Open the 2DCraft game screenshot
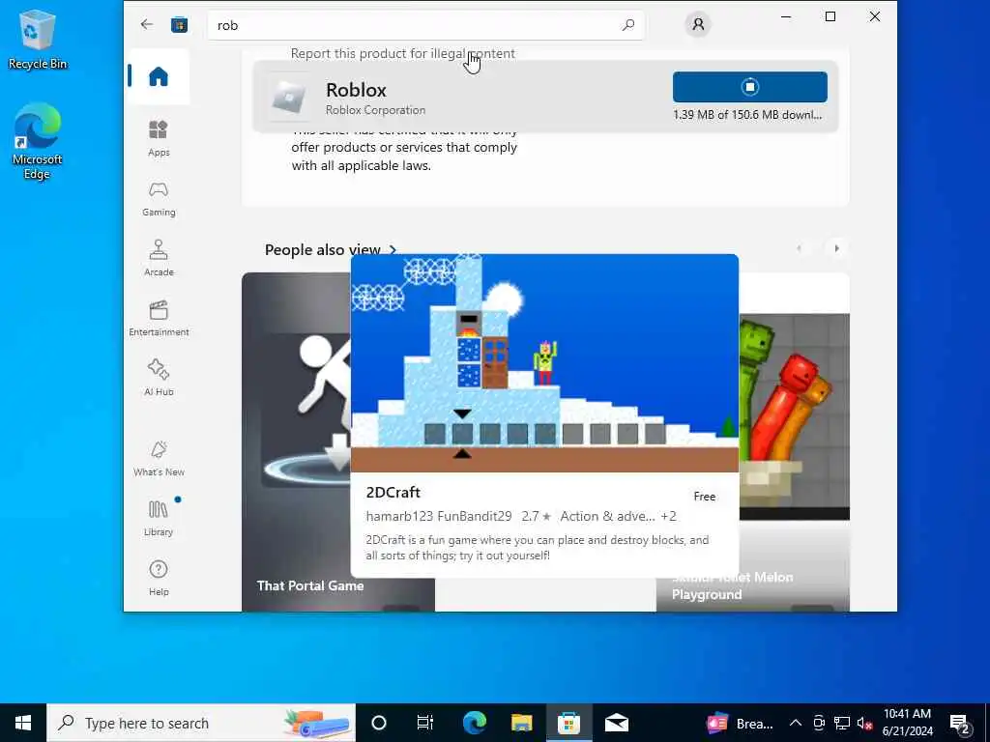Screen dimensions: 990x742 coord(544,363)
